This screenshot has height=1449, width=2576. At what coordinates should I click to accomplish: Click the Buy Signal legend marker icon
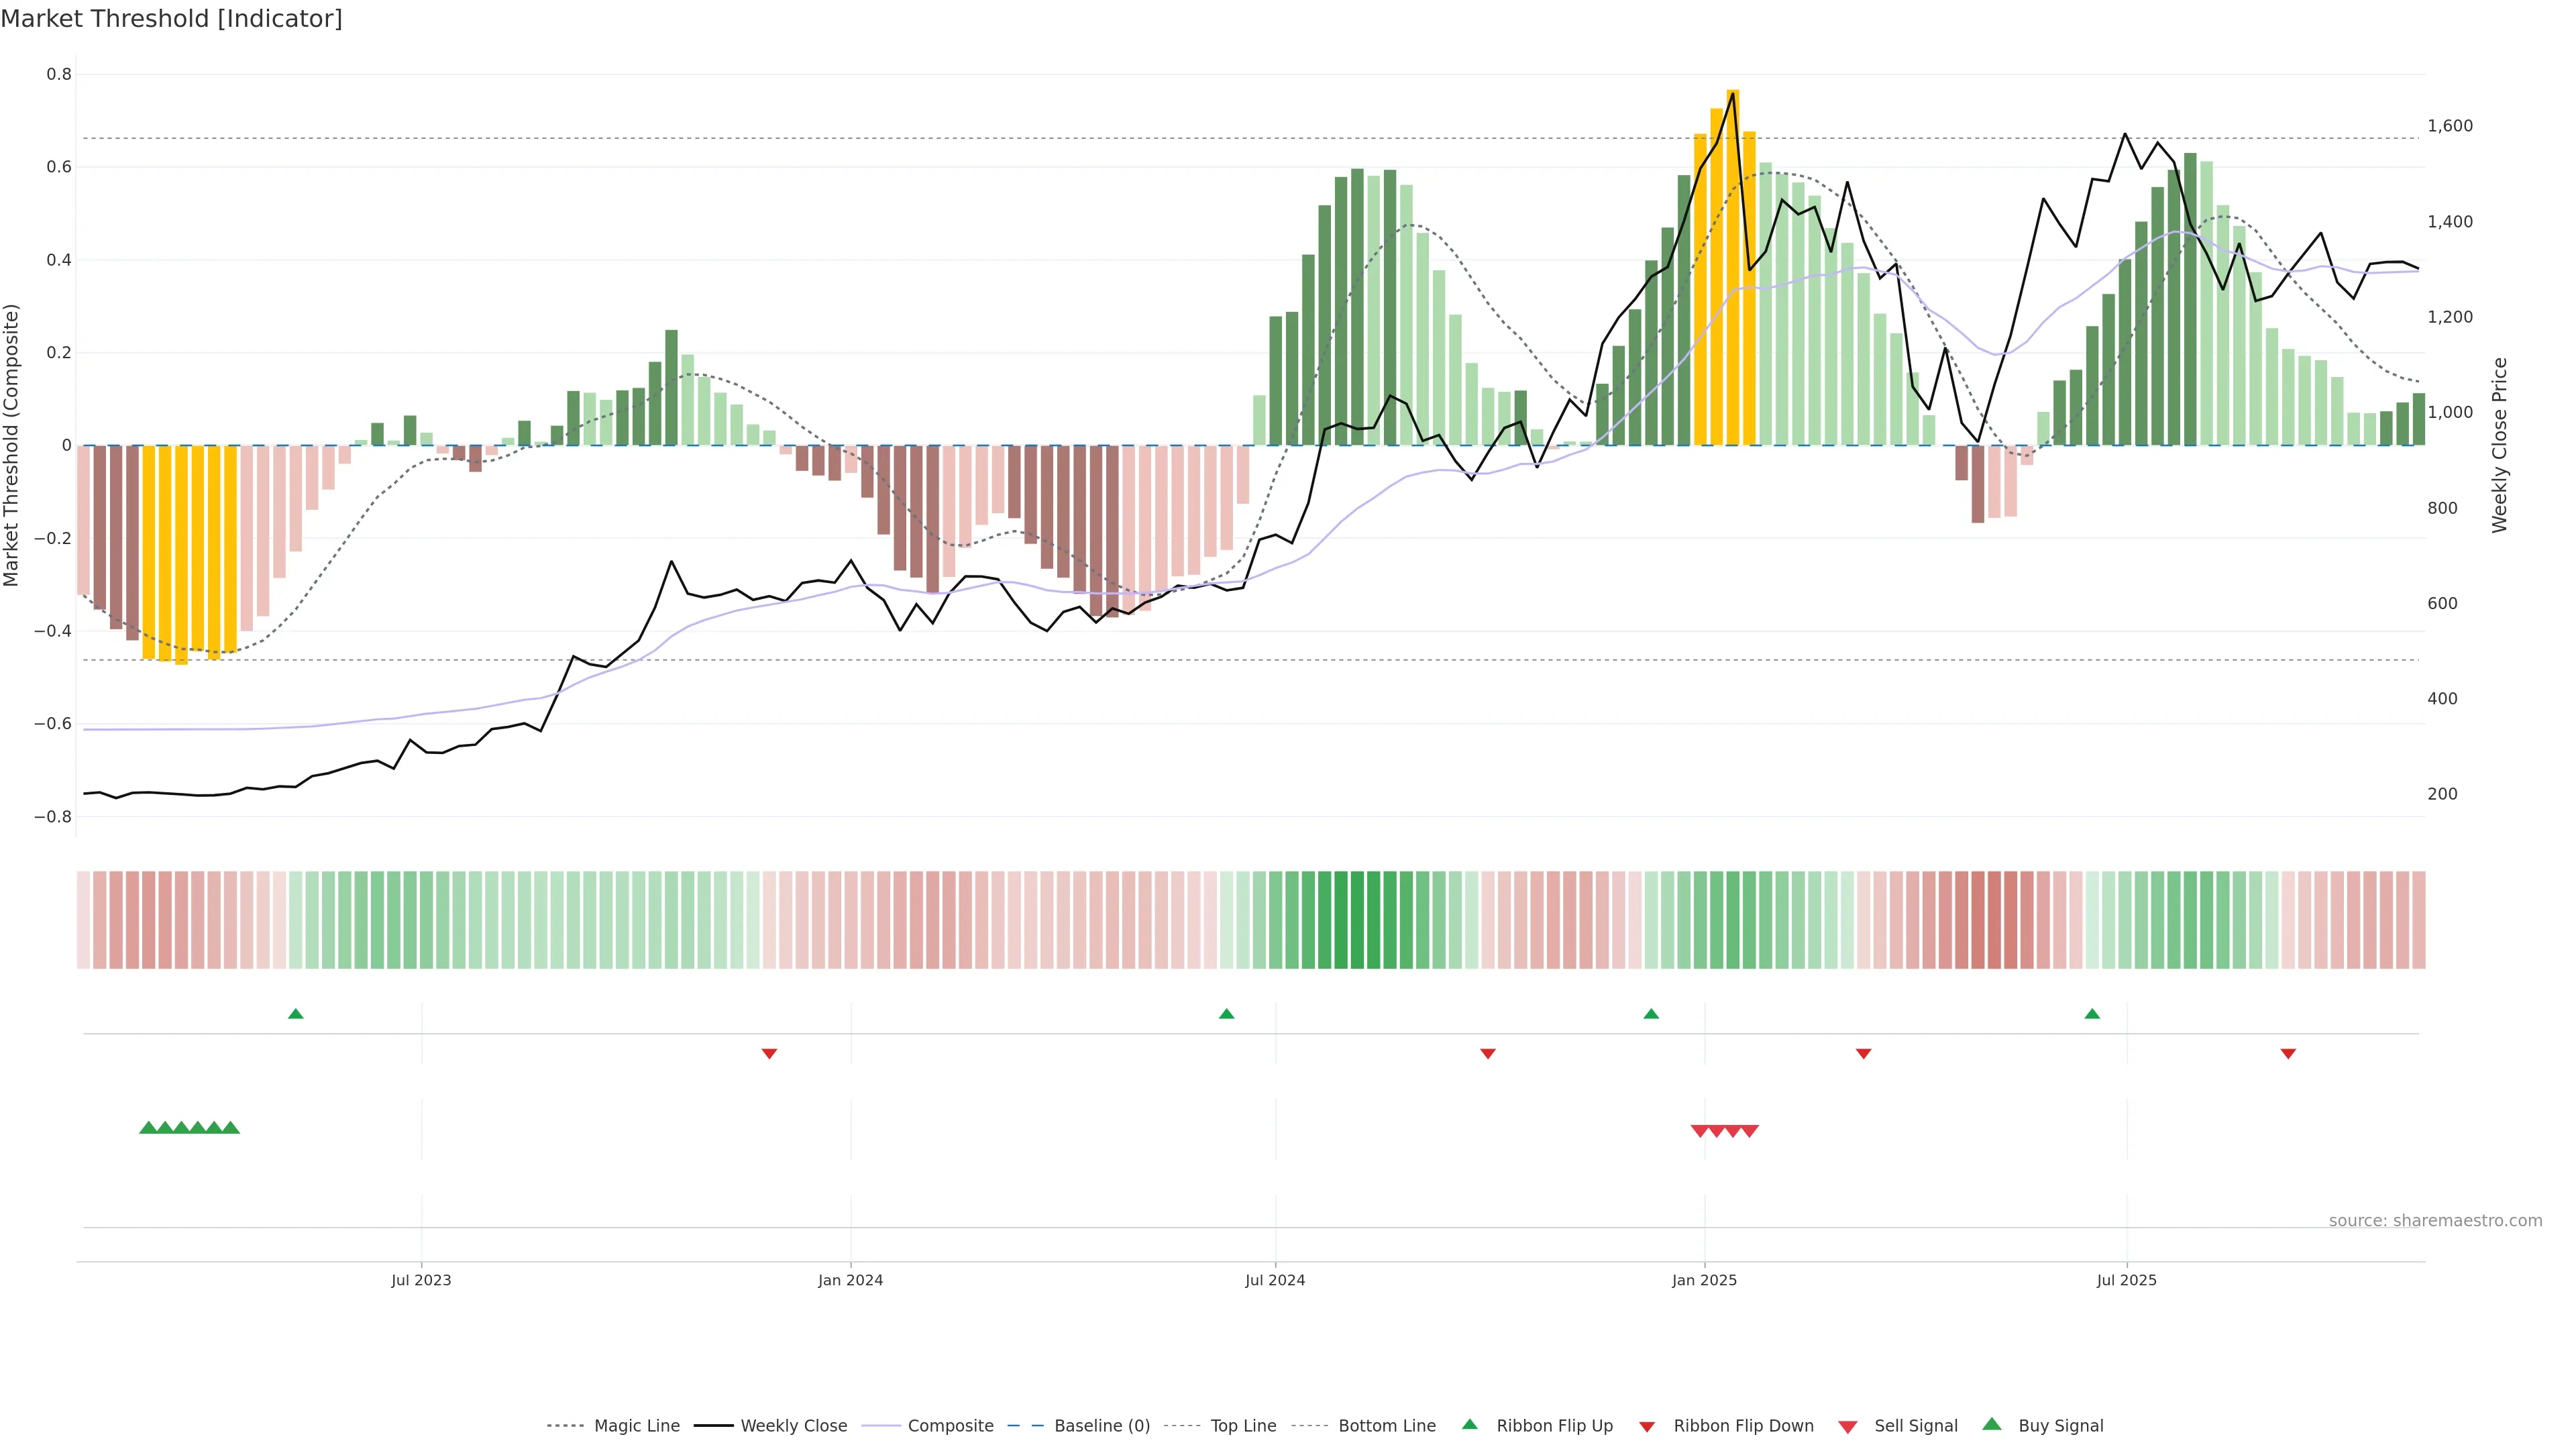[x=1991, y=1424]
